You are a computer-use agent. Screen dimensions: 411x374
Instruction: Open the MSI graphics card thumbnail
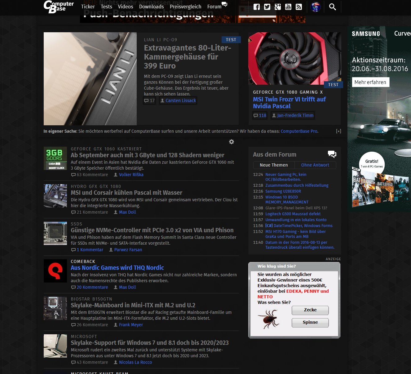click(x=295, y=59)
